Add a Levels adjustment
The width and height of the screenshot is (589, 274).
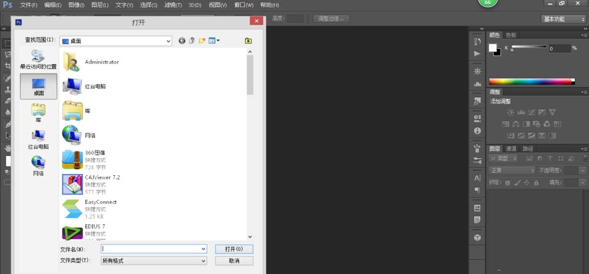coord(521,112)
